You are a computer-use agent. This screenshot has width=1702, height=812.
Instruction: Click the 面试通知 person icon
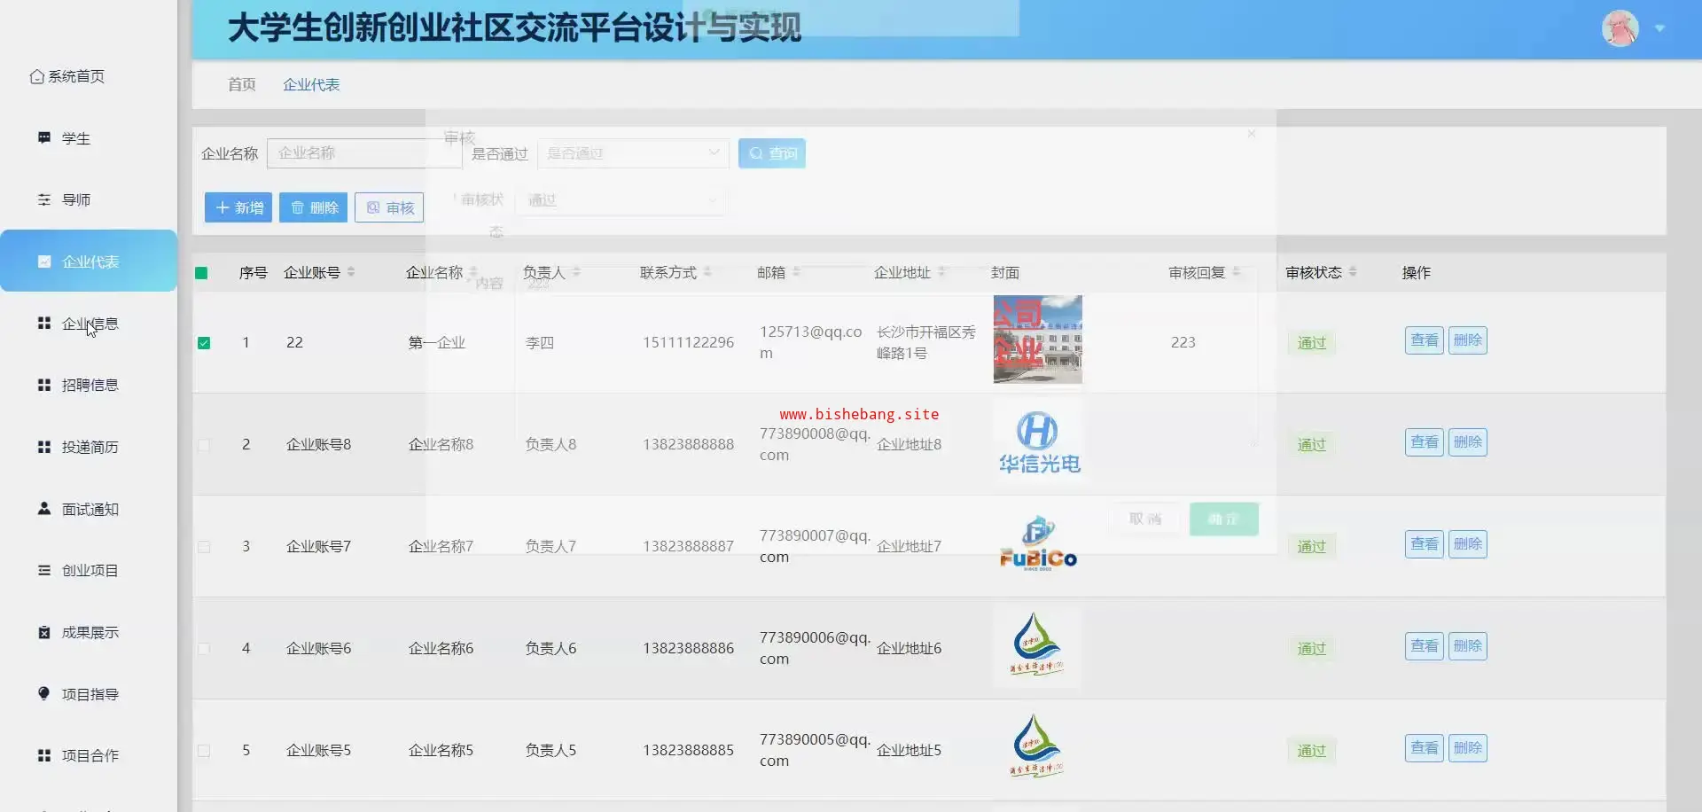point(43,509)
